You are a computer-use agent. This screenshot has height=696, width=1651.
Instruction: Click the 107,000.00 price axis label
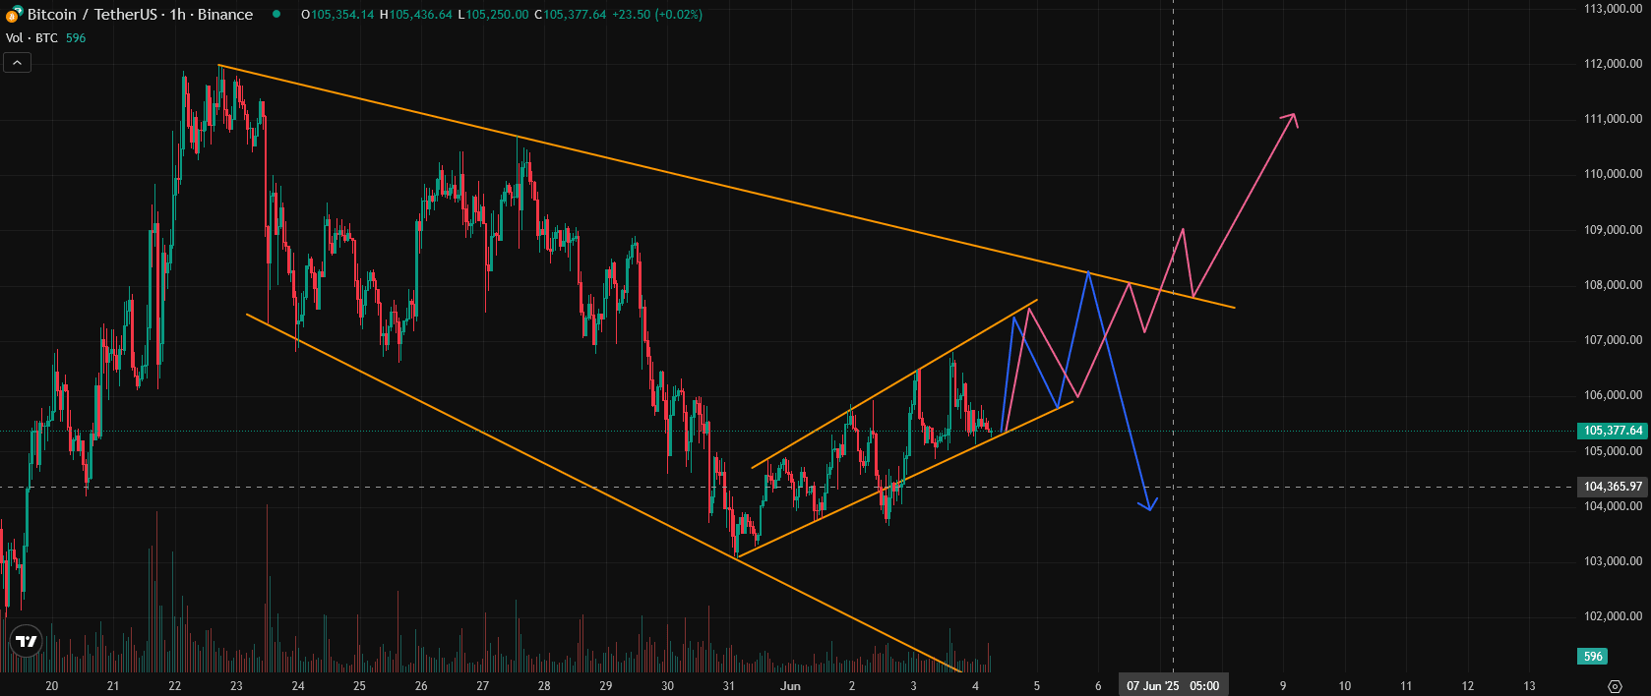point(1613,340)
